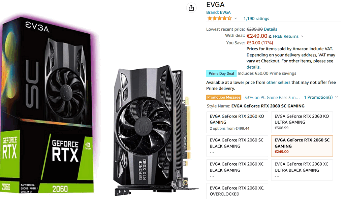345x199 pixels.
Task: Open the other sellers link
Action: click(x=278, y=82)
